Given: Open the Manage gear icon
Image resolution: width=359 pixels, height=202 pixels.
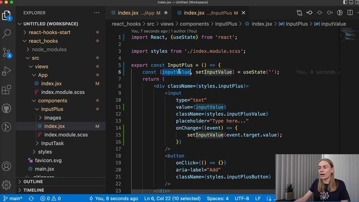Looking at the screenshot, I should (x=6, y=185).
